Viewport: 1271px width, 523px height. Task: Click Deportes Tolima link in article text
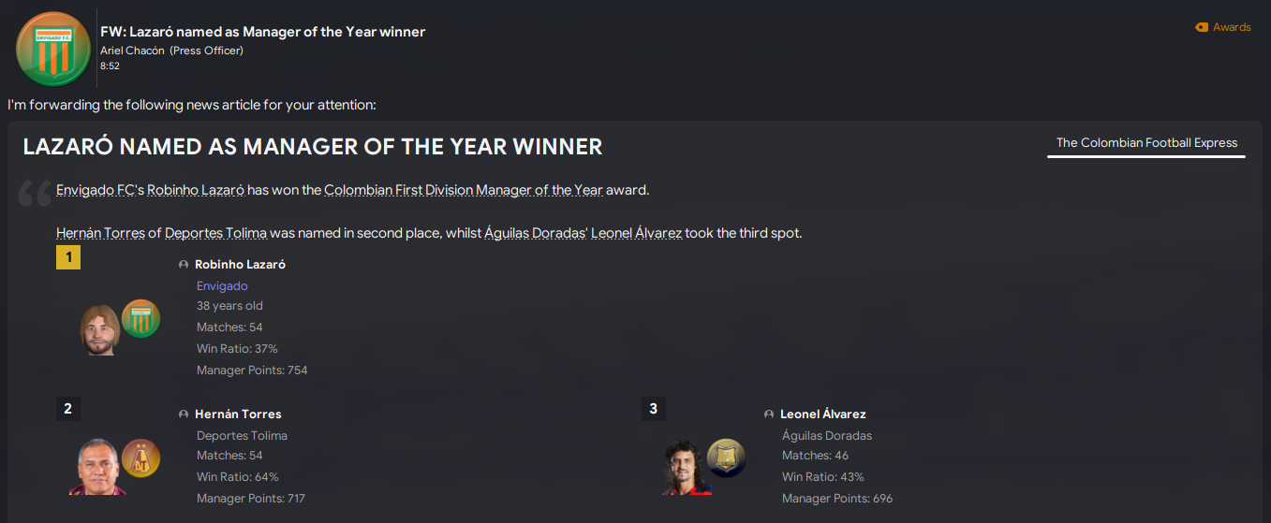coord(216,233)
